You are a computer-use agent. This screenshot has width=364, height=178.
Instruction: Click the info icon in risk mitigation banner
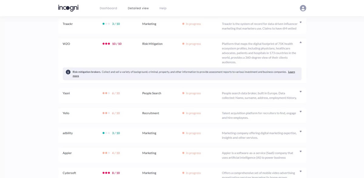click(x=68, y=72)
